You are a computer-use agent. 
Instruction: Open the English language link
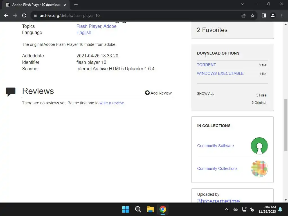[x=84, y=33]
